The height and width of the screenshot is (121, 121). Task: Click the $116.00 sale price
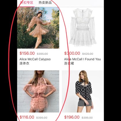click(27, 117)
